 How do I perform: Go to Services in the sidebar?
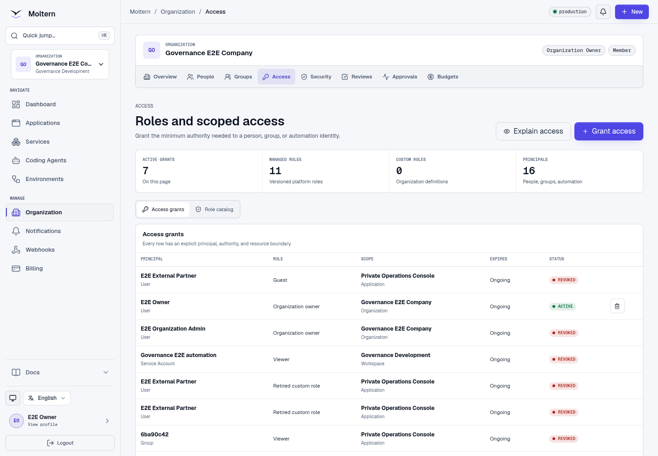60,142
